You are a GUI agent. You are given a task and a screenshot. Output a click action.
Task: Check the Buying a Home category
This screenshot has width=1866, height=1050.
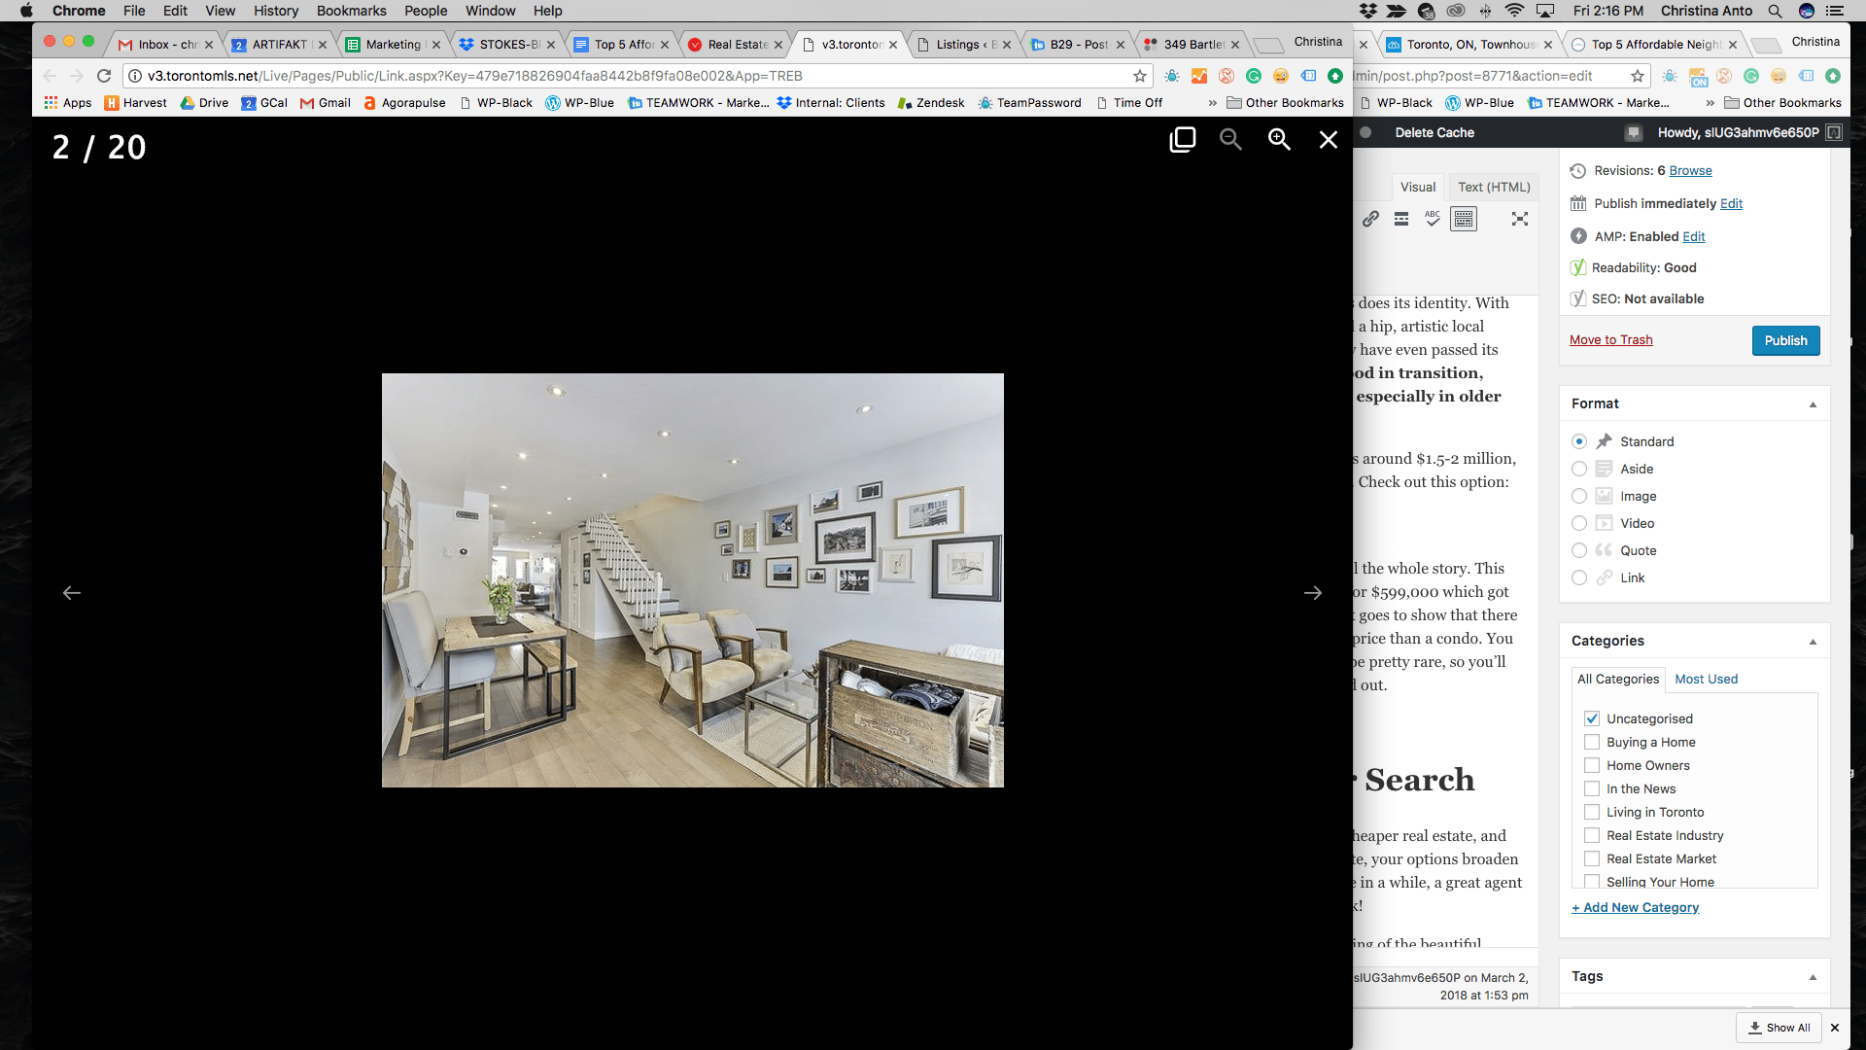point(1592,742)
